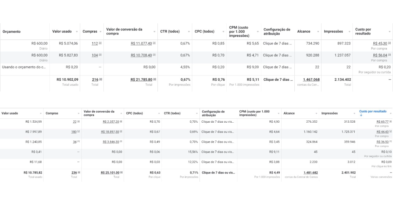Click the 1.467.068 total reach link
Image resolution: width=393 pixels, height=205 pixels.
311,80
